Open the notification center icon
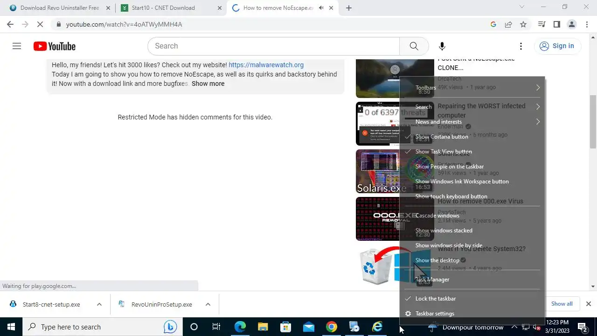The height and width of the screenshot is (336, 597). [582, 327]
